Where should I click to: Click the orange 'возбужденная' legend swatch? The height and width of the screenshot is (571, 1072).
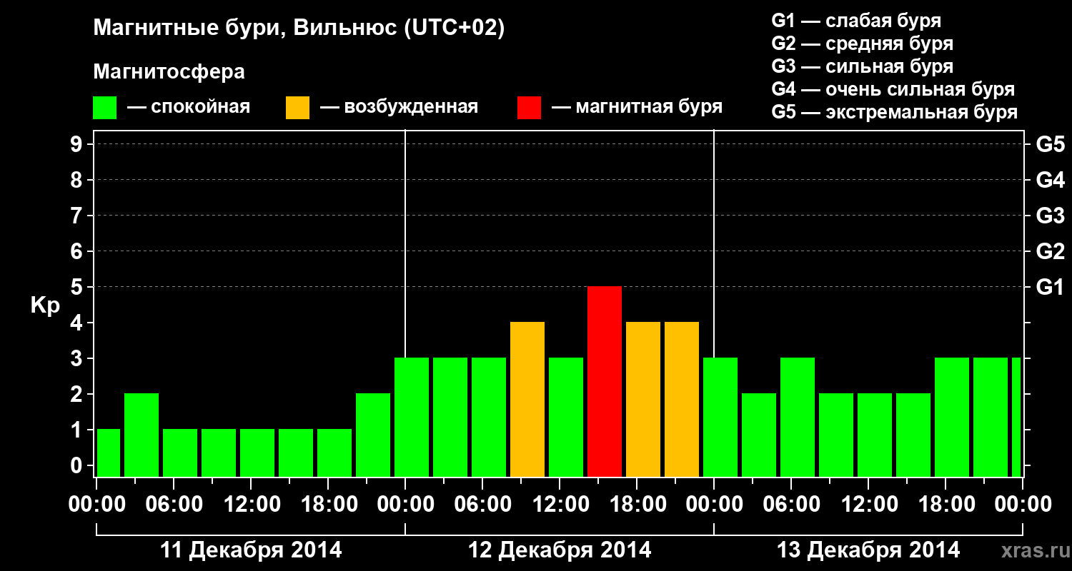(x=298, y=108)
